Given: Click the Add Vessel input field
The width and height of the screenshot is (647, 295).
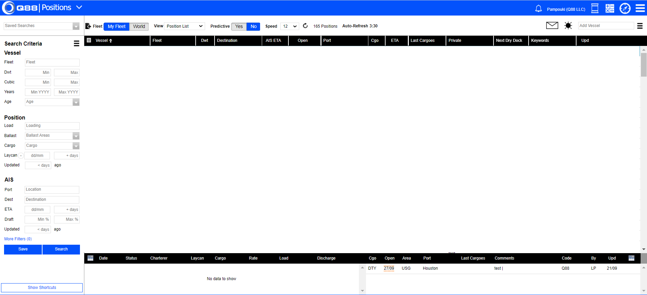Looking at the screenshot, I should pos(606,26).
